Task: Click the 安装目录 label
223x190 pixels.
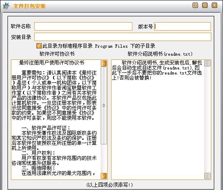Action: coord(21,37)
